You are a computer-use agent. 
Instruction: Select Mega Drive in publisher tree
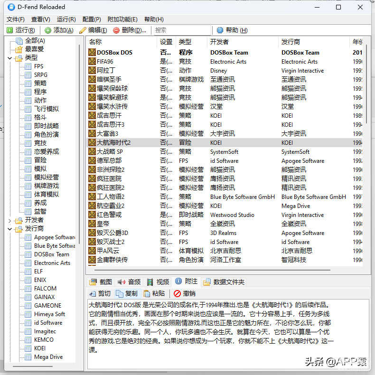click(48, 357)
